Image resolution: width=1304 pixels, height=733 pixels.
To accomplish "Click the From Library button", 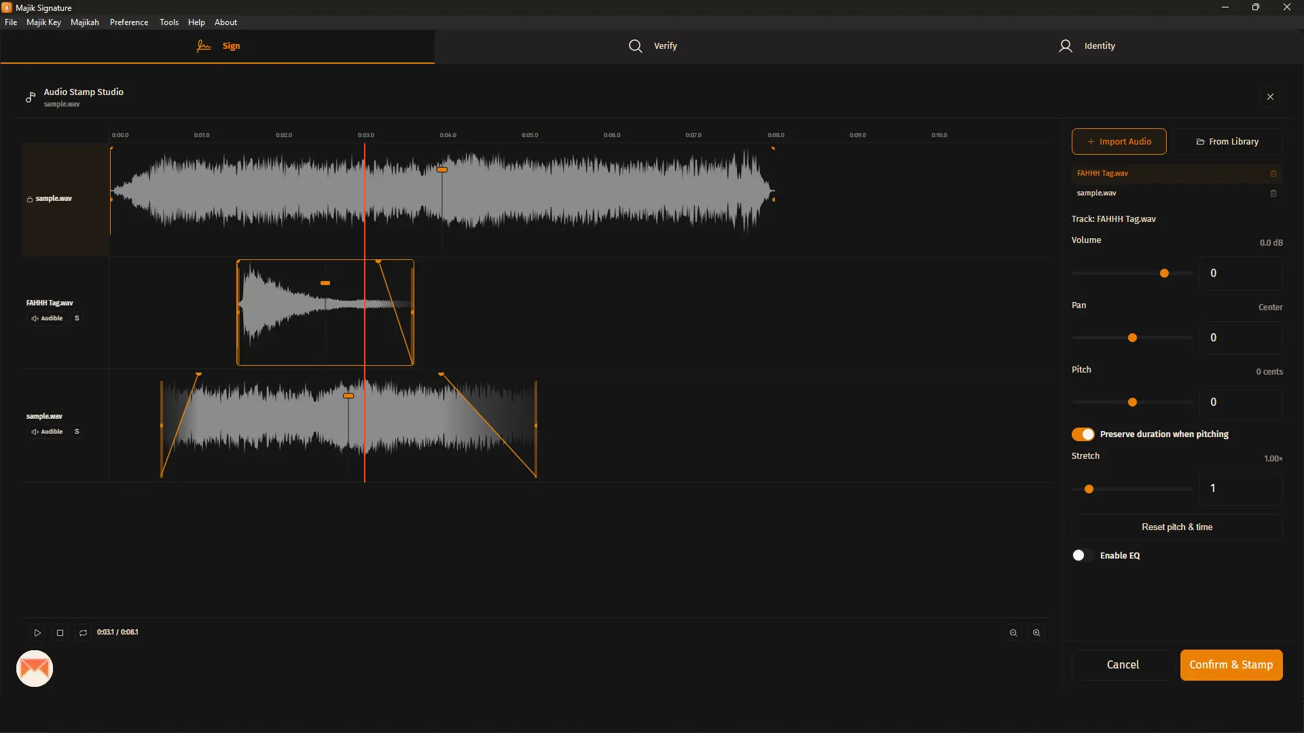I will tap(1227, 142).
